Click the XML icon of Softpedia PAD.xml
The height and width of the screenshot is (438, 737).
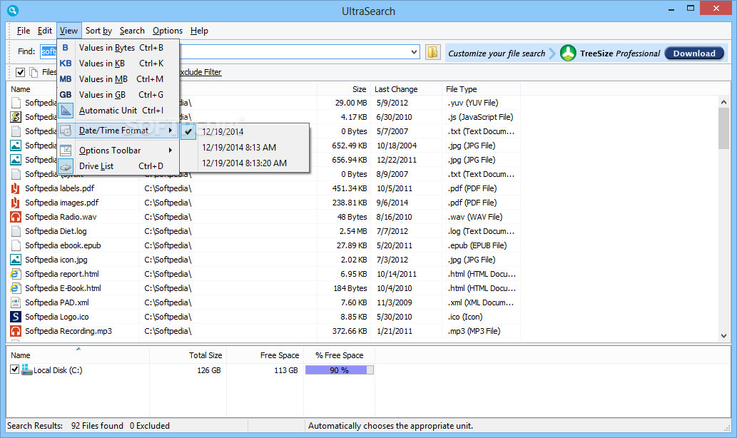click(16, 302)
